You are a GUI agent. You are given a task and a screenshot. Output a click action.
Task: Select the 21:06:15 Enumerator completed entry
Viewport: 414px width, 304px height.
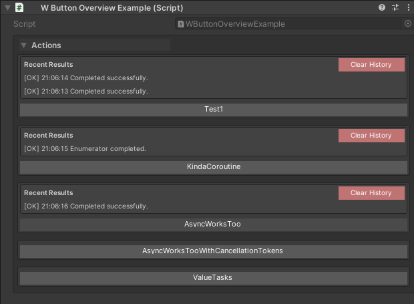click(x=85, y=149)
